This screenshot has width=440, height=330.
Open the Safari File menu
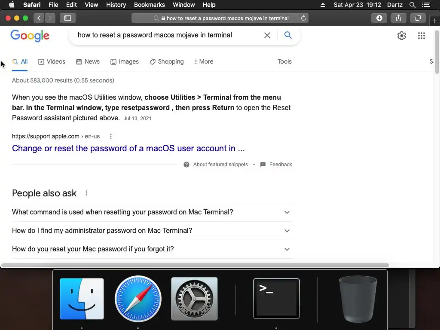pyautogui.click(x=53, y=5)
